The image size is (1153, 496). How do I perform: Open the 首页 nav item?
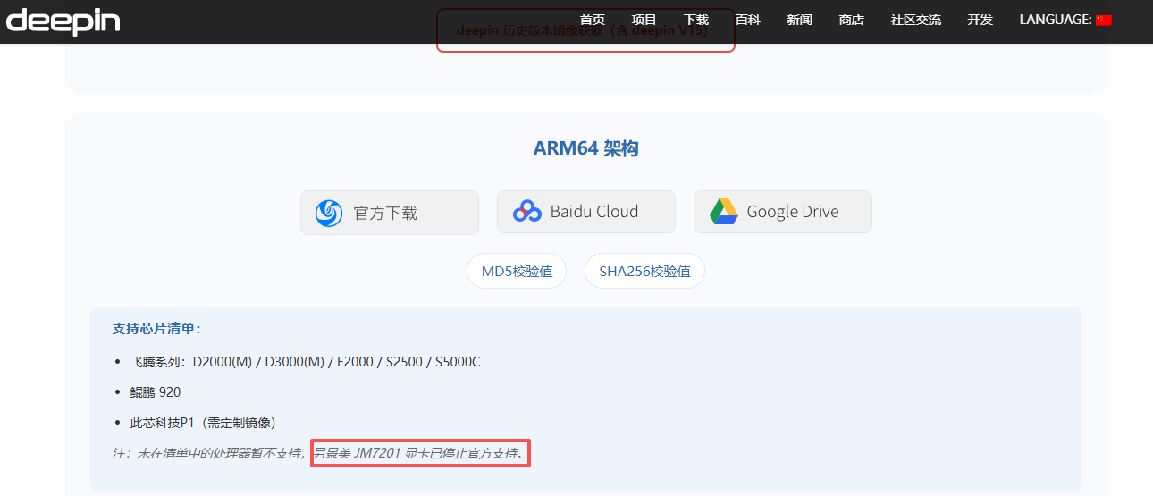coord(593,20)
